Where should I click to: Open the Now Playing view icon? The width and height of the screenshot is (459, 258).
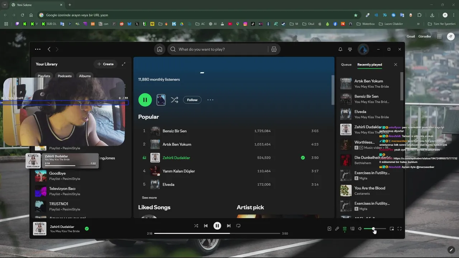coord(329,229)
